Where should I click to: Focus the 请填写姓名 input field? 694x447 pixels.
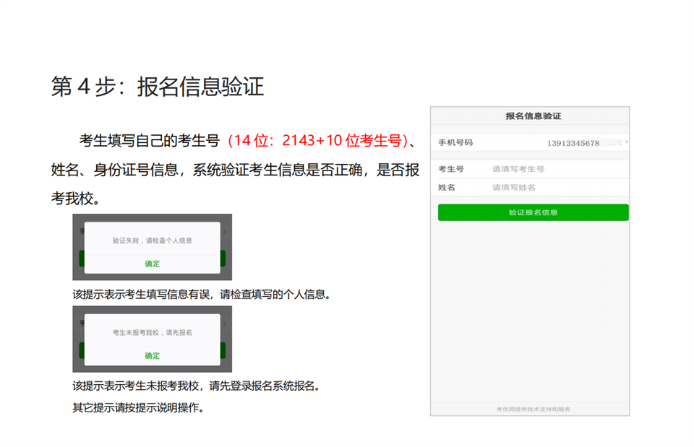(557, 188)
